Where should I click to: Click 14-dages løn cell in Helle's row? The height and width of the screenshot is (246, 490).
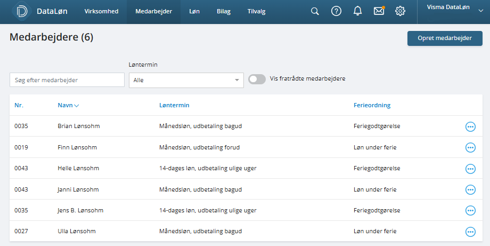coord(208,169)
